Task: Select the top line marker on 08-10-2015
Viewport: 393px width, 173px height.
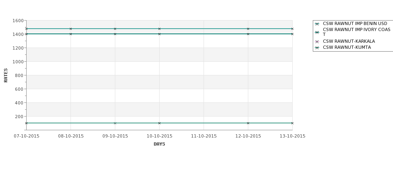Action: click(71, 29)
